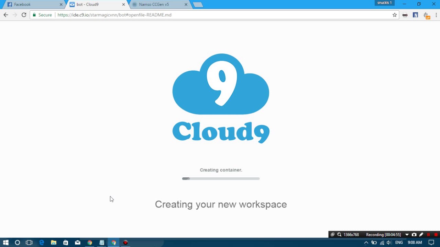The image size is (440, 247).
Task: Open the 9:08 AM clock
Action: [x=415, y=243]
